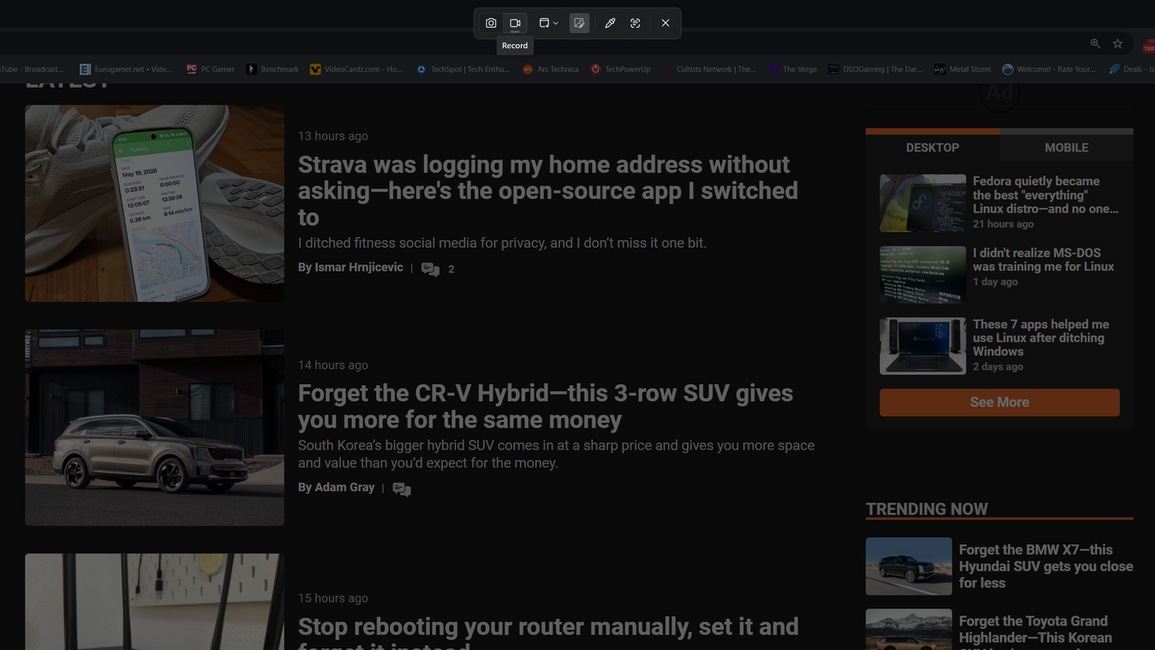The image size is (1155, 650).
Task: Open the Forget the CR-V Hybrid article headline
Action: click(x=546, y=407)
